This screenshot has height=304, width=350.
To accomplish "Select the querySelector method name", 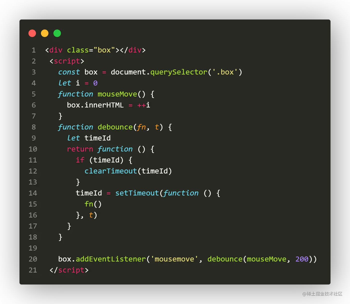I will click(179, 72).
